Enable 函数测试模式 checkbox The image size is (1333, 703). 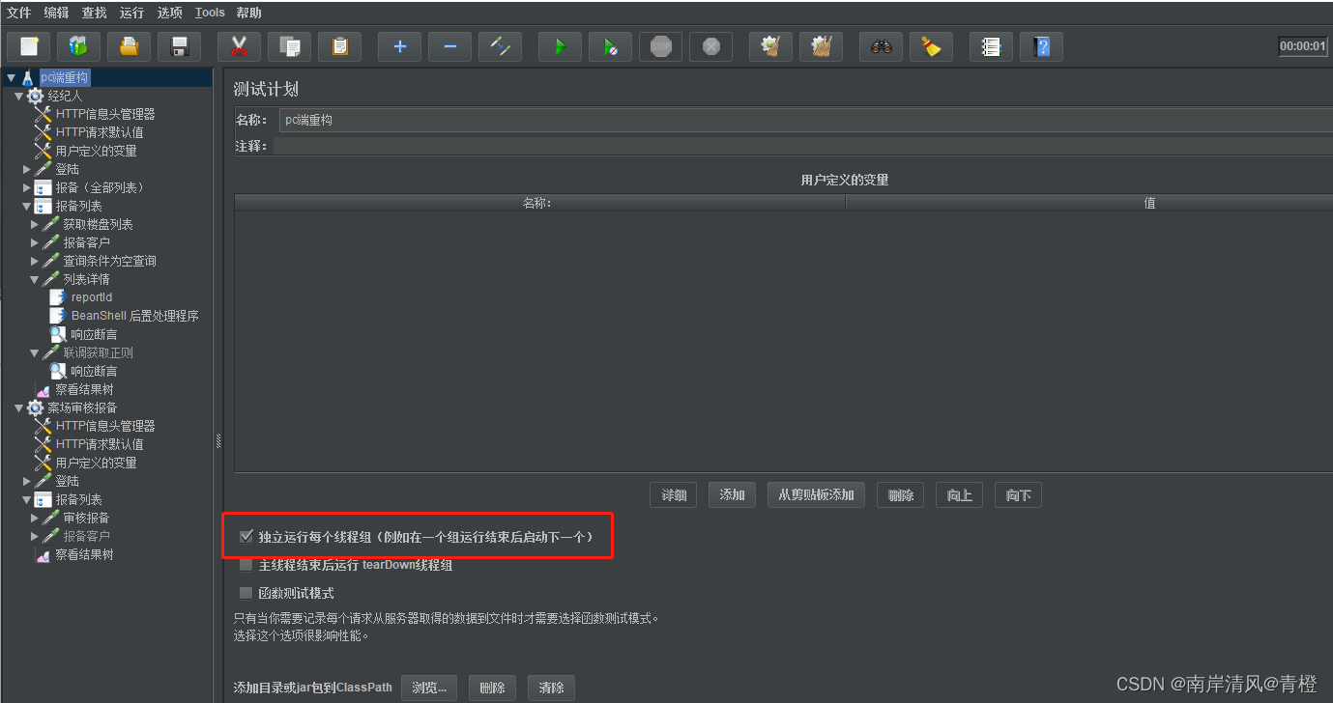click(x=246, y=593)
